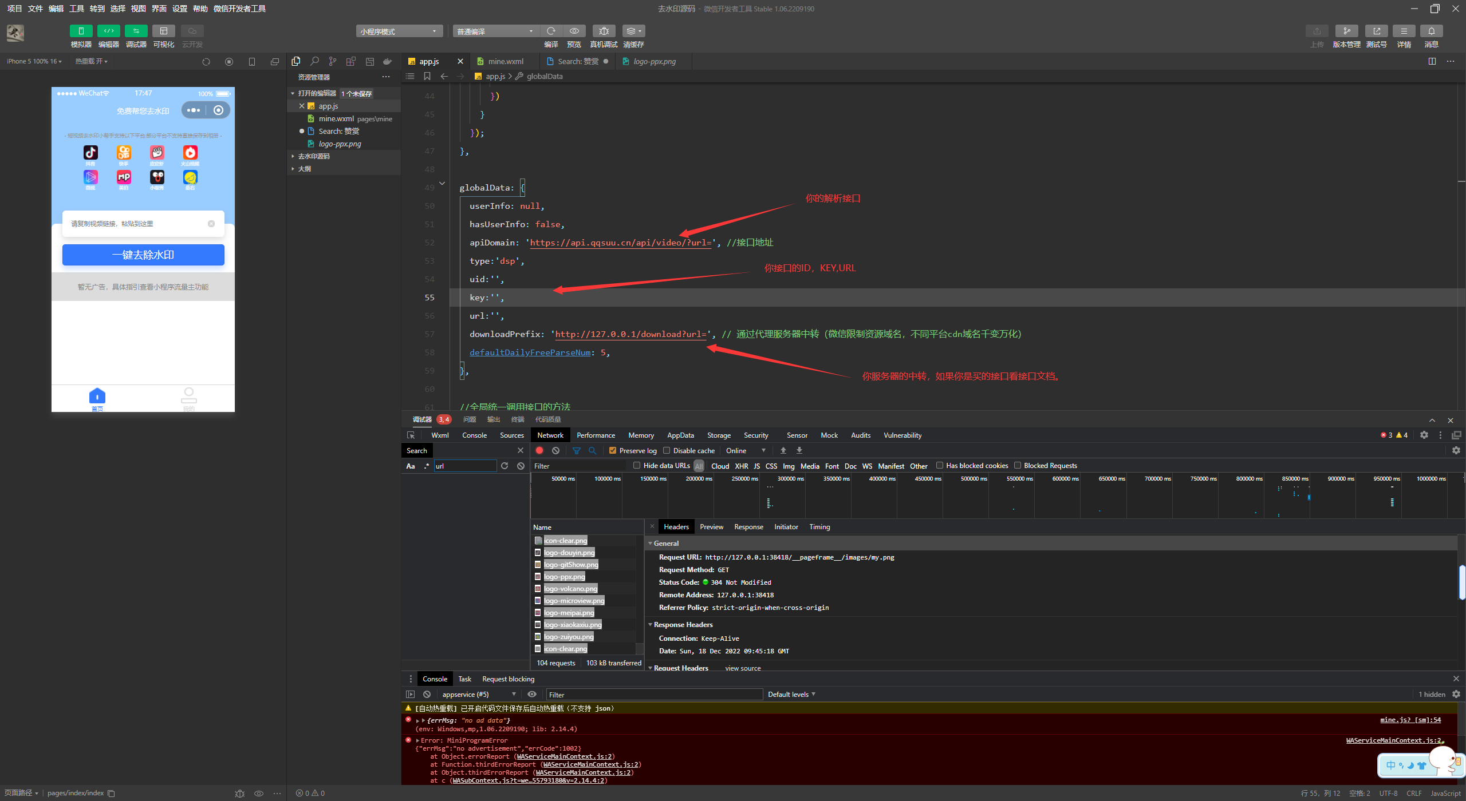The height and width of the screenshot is (801, 1466).
Task: Switch to the Sources devtools tab
Action: point(511,435)
